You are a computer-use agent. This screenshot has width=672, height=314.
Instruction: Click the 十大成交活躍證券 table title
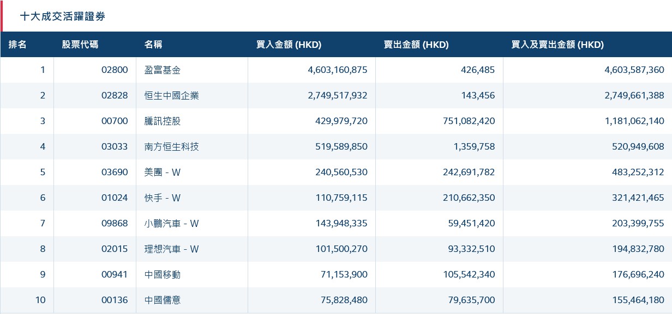[x=63, y=17]
